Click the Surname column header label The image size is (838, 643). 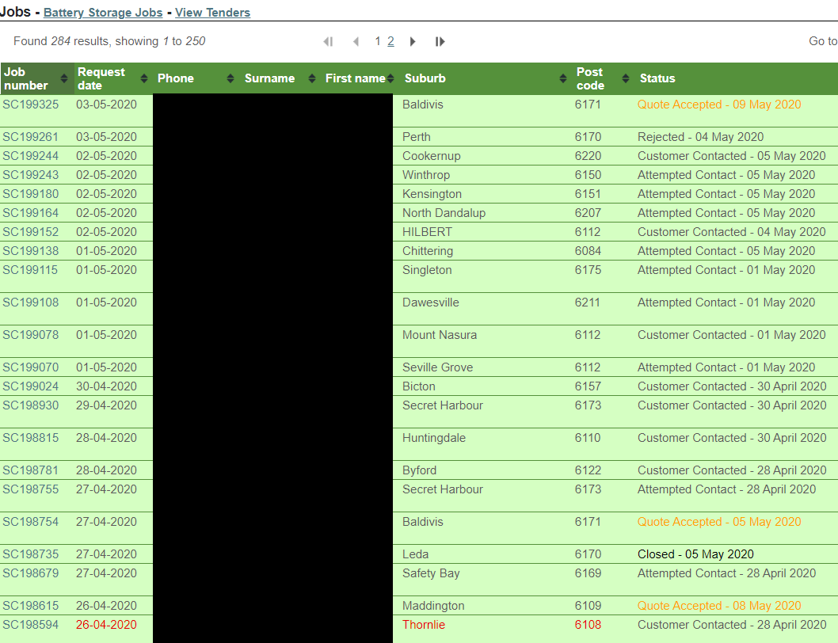pos(270,78)
